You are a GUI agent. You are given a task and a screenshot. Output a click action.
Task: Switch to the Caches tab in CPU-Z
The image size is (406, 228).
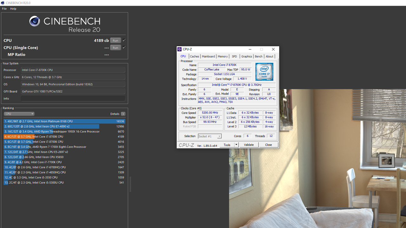click(194, 56)
